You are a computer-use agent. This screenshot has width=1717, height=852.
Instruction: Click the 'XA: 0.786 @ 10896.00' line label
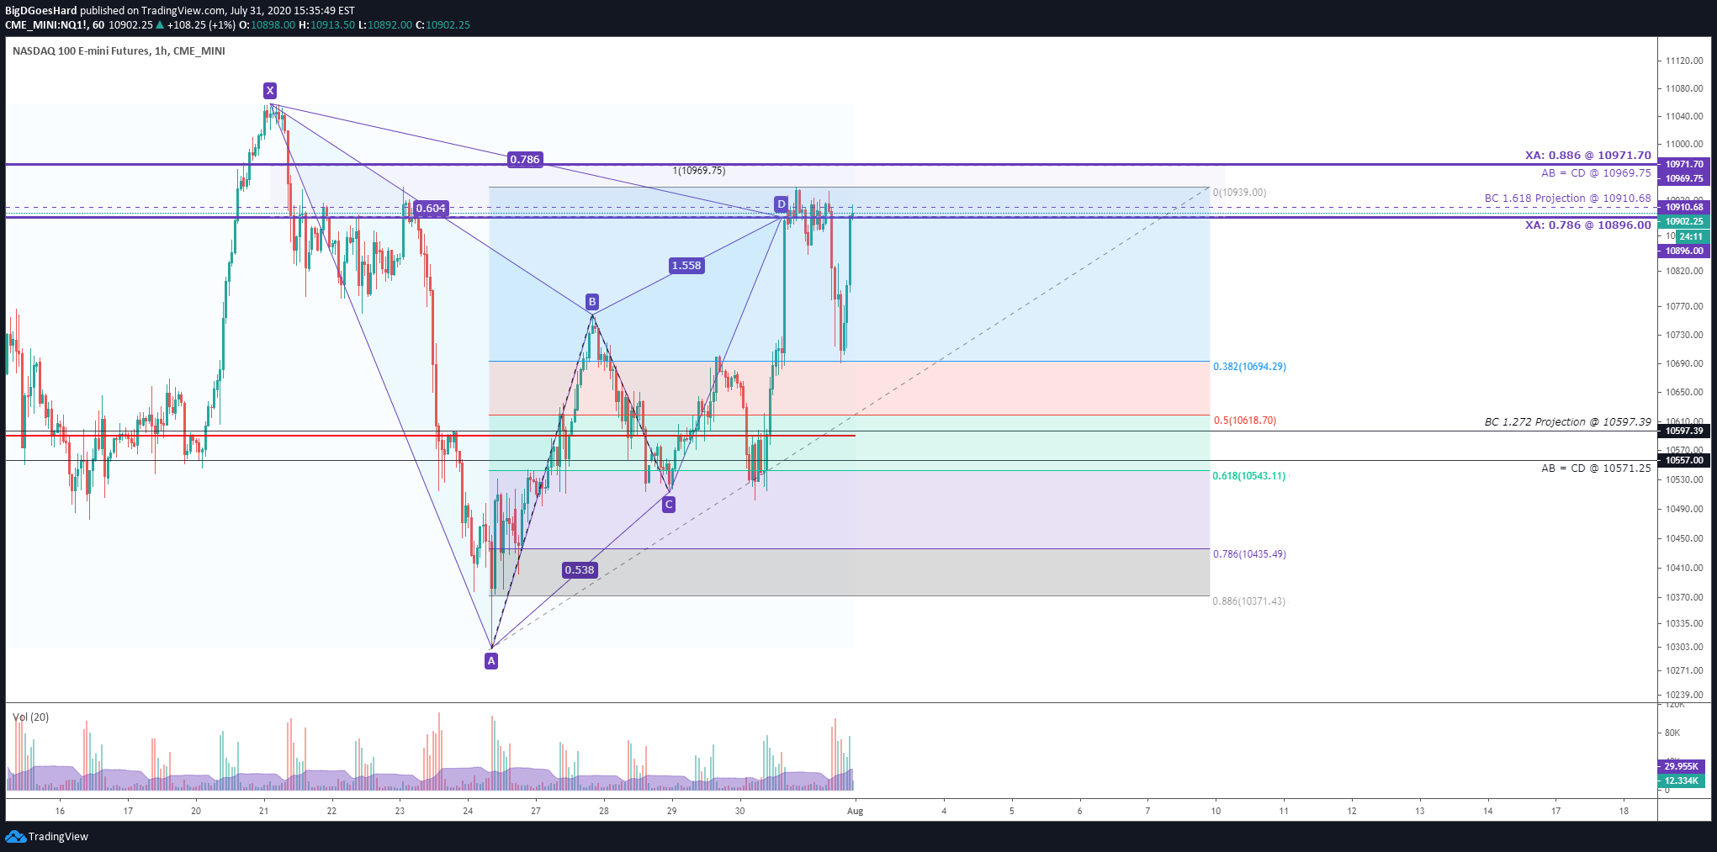tap(1588, 225)
